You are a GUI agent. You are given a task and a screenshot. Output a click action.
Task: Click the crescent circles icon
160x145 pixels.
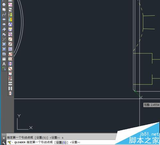coord(10,59)
